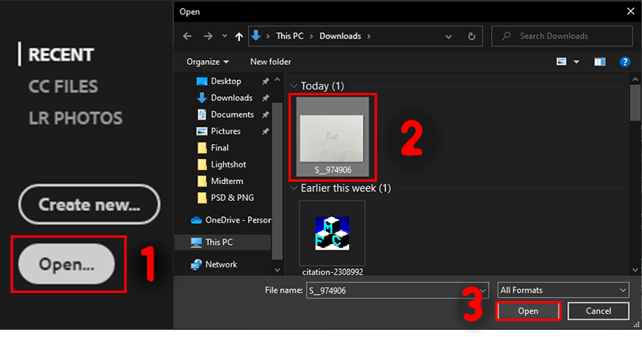Select This PC in navigation pane
The image size is (642, 337).
tap(223, 243)
